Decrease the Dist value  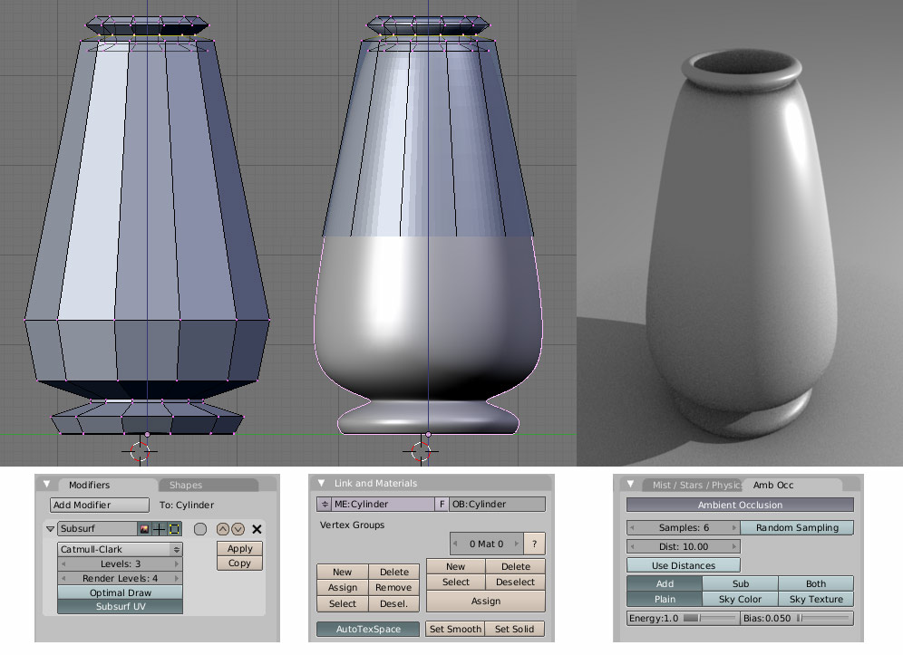632,547
